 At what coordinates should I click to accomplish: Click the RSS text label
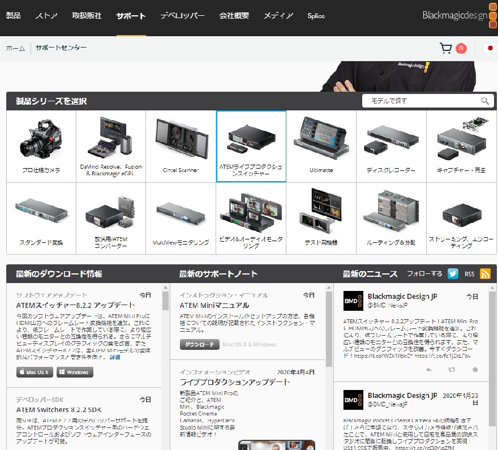[469, 274]
